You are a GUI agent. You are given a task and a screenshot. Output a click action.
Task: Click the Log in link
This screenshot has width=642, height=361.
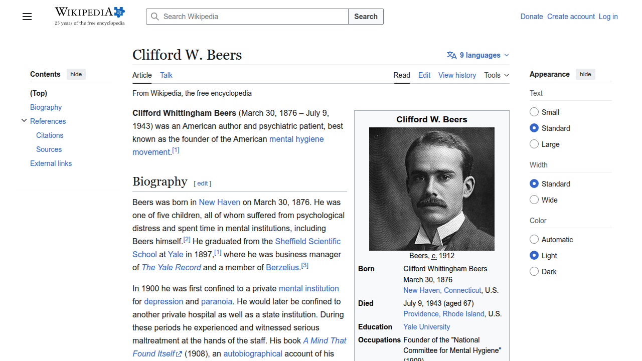tap(608, 17)
